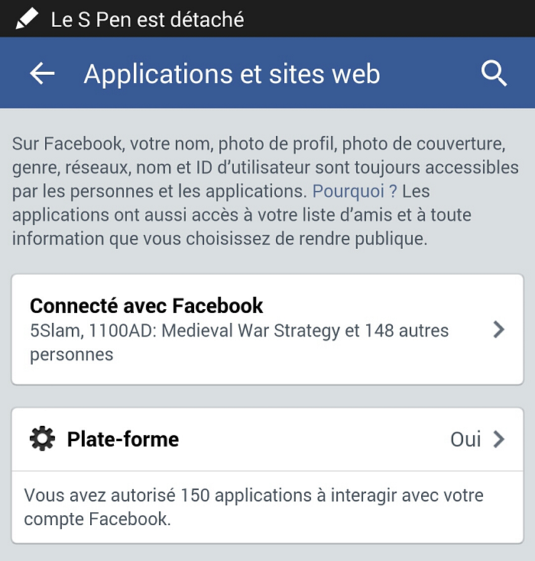Click the Plate-forme gear icon
The width and height of the screenshot is (535, 561).
[42, 439]
